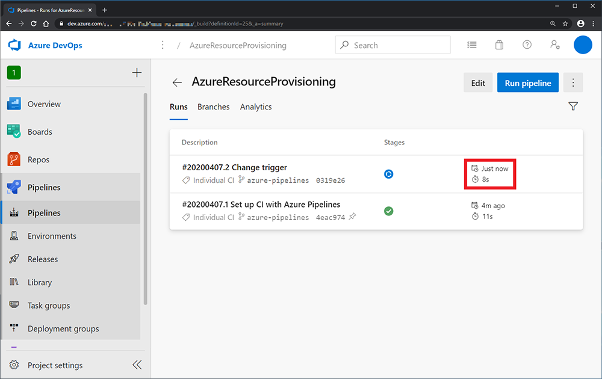602x379 pixels.
Task: Open the Task groups icon
Action: click(14, 306)
